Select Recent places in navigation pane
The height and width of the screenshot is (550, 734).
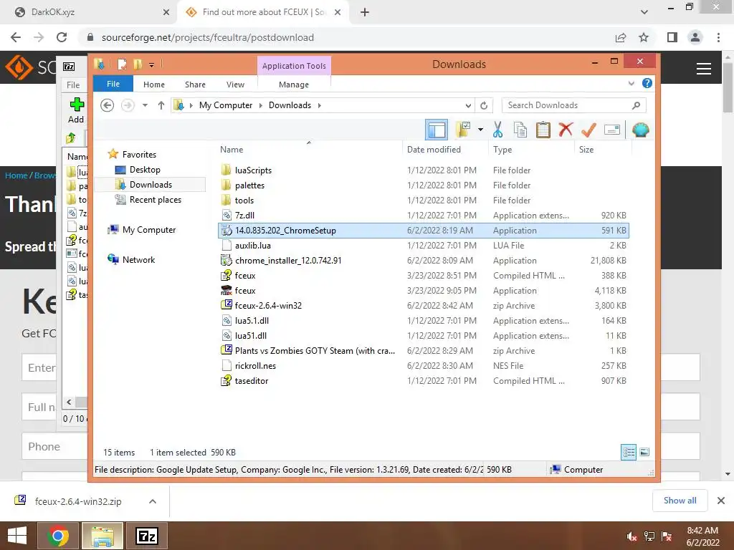155,200
